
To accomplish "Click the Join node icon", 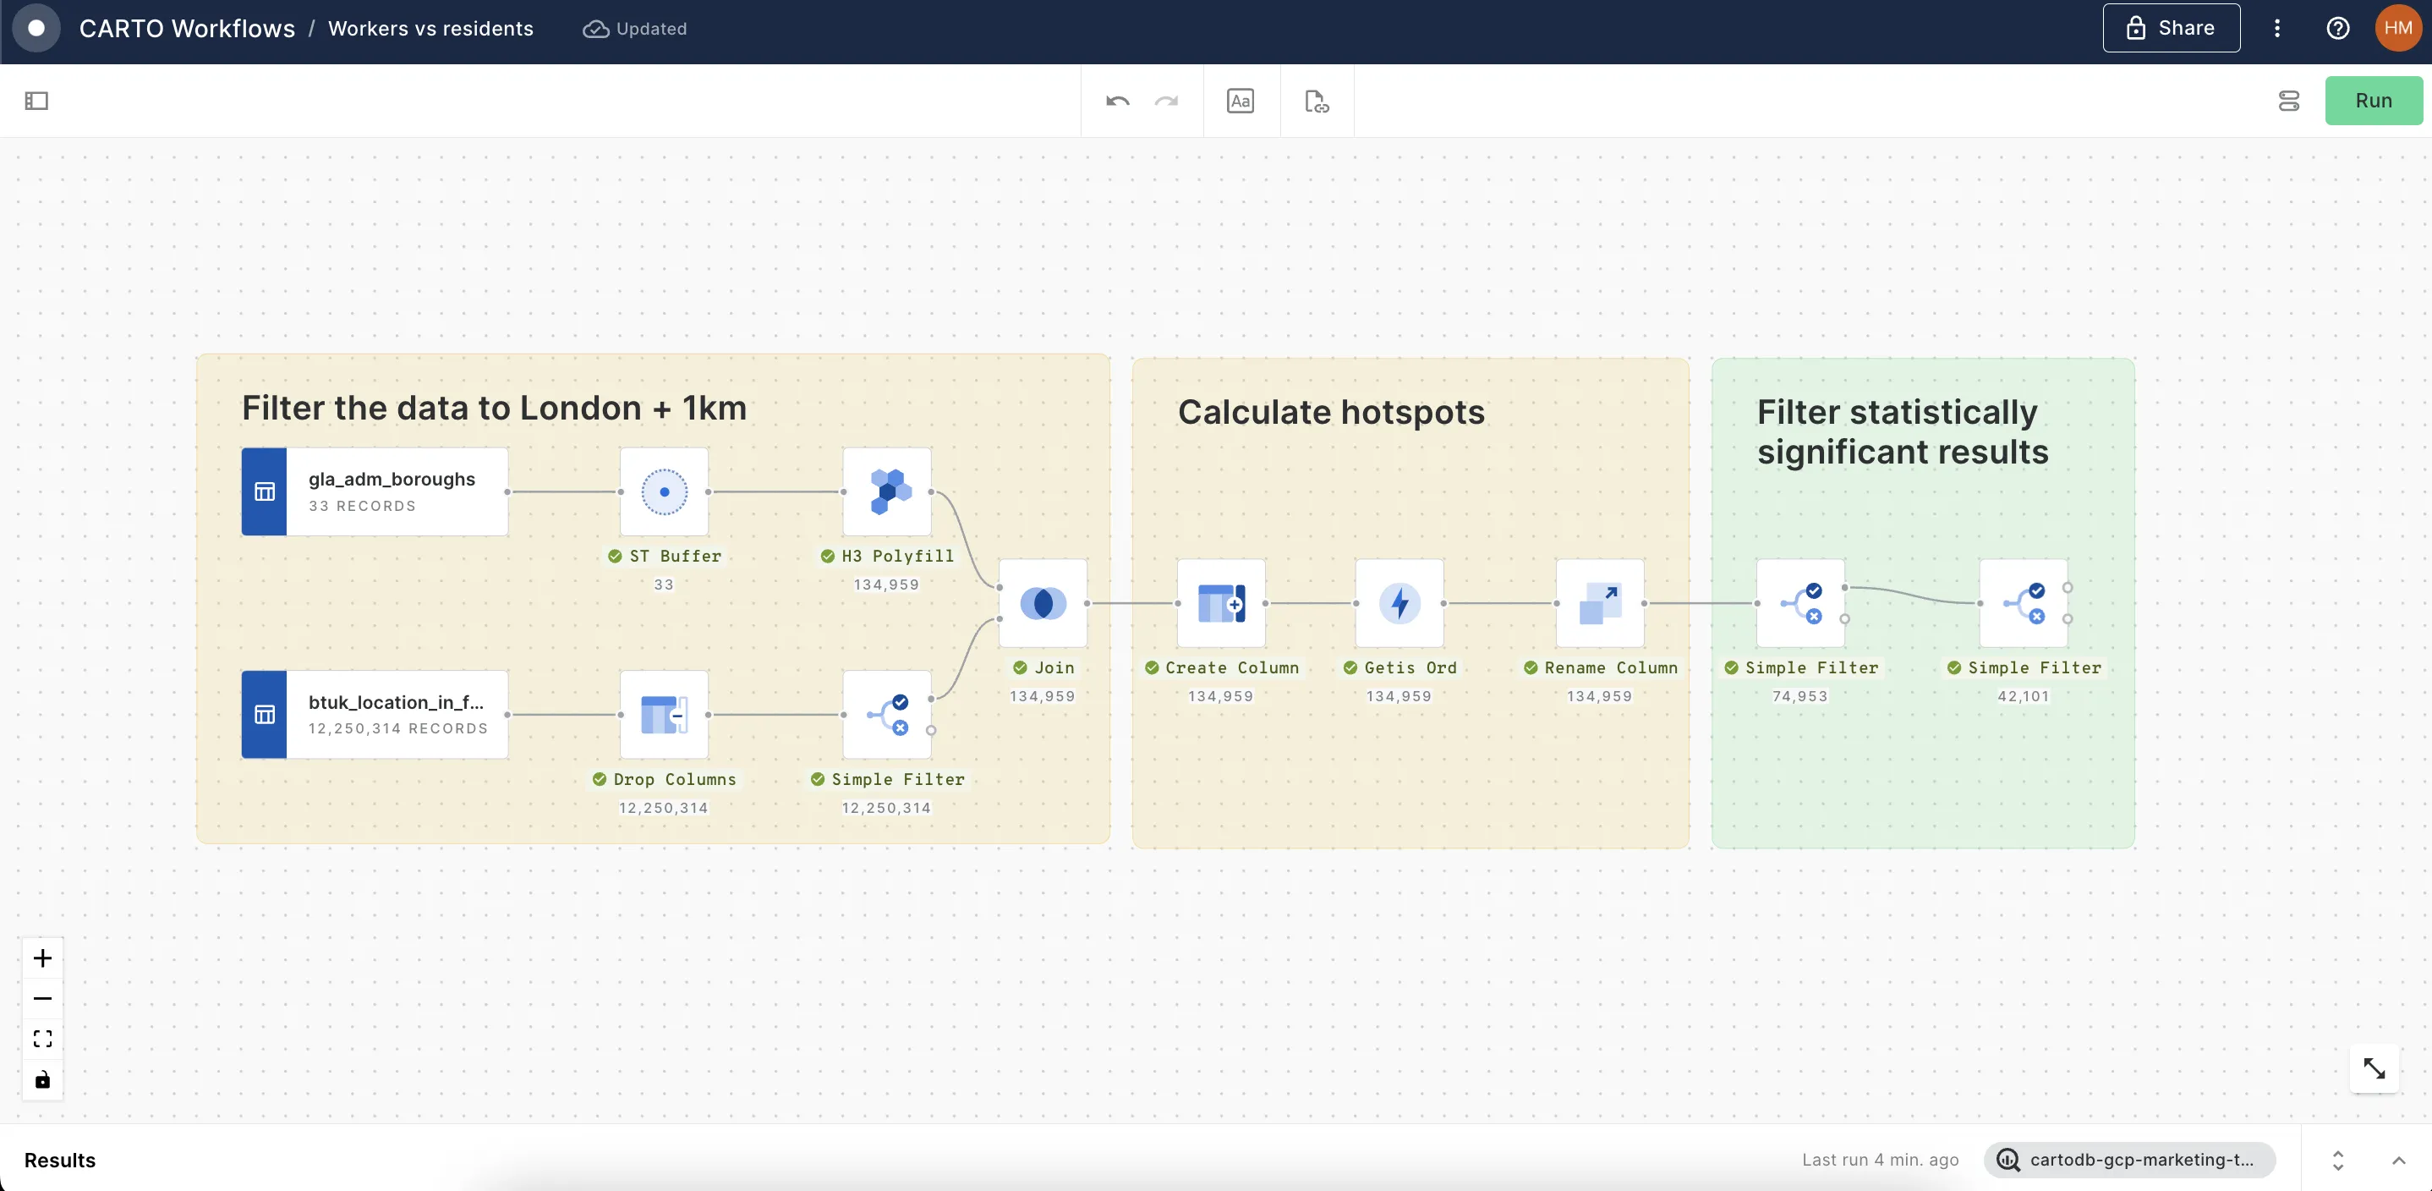I will pos(1043,603).
